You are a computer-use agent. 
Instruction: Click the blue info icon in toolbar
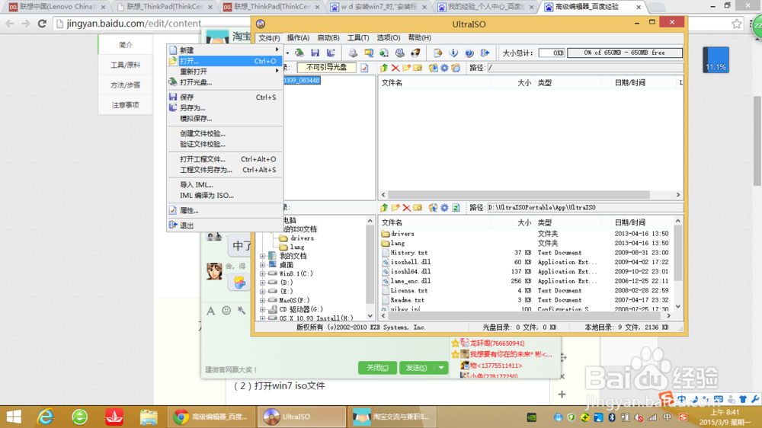[453, 53]
